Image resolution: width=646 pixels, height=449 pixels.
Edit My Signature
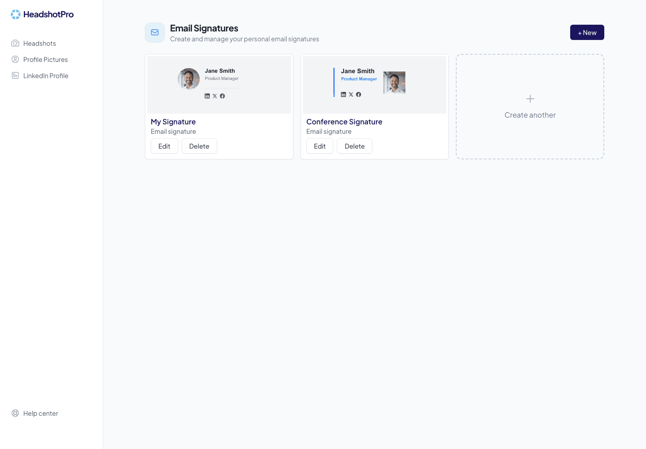click(164, 146)
